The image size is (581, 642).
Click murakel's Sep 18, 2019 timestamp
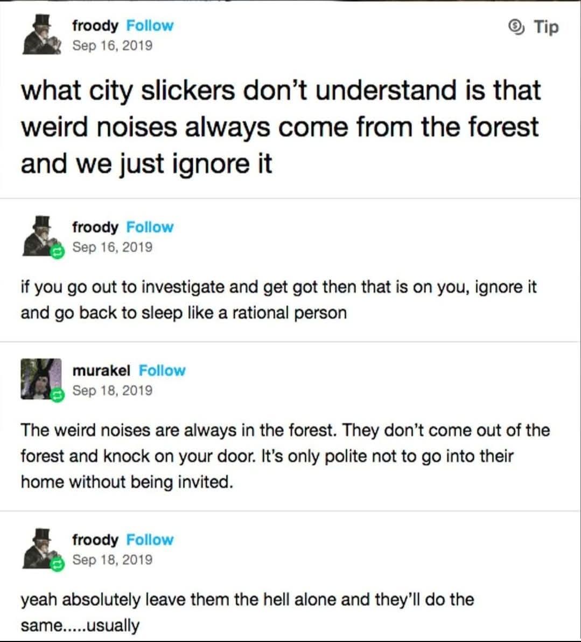(113, 390)
